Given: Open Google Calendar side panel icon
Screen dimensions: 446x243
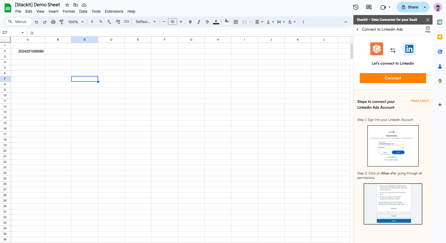Looking at the screenshot, I should point(440,22).
